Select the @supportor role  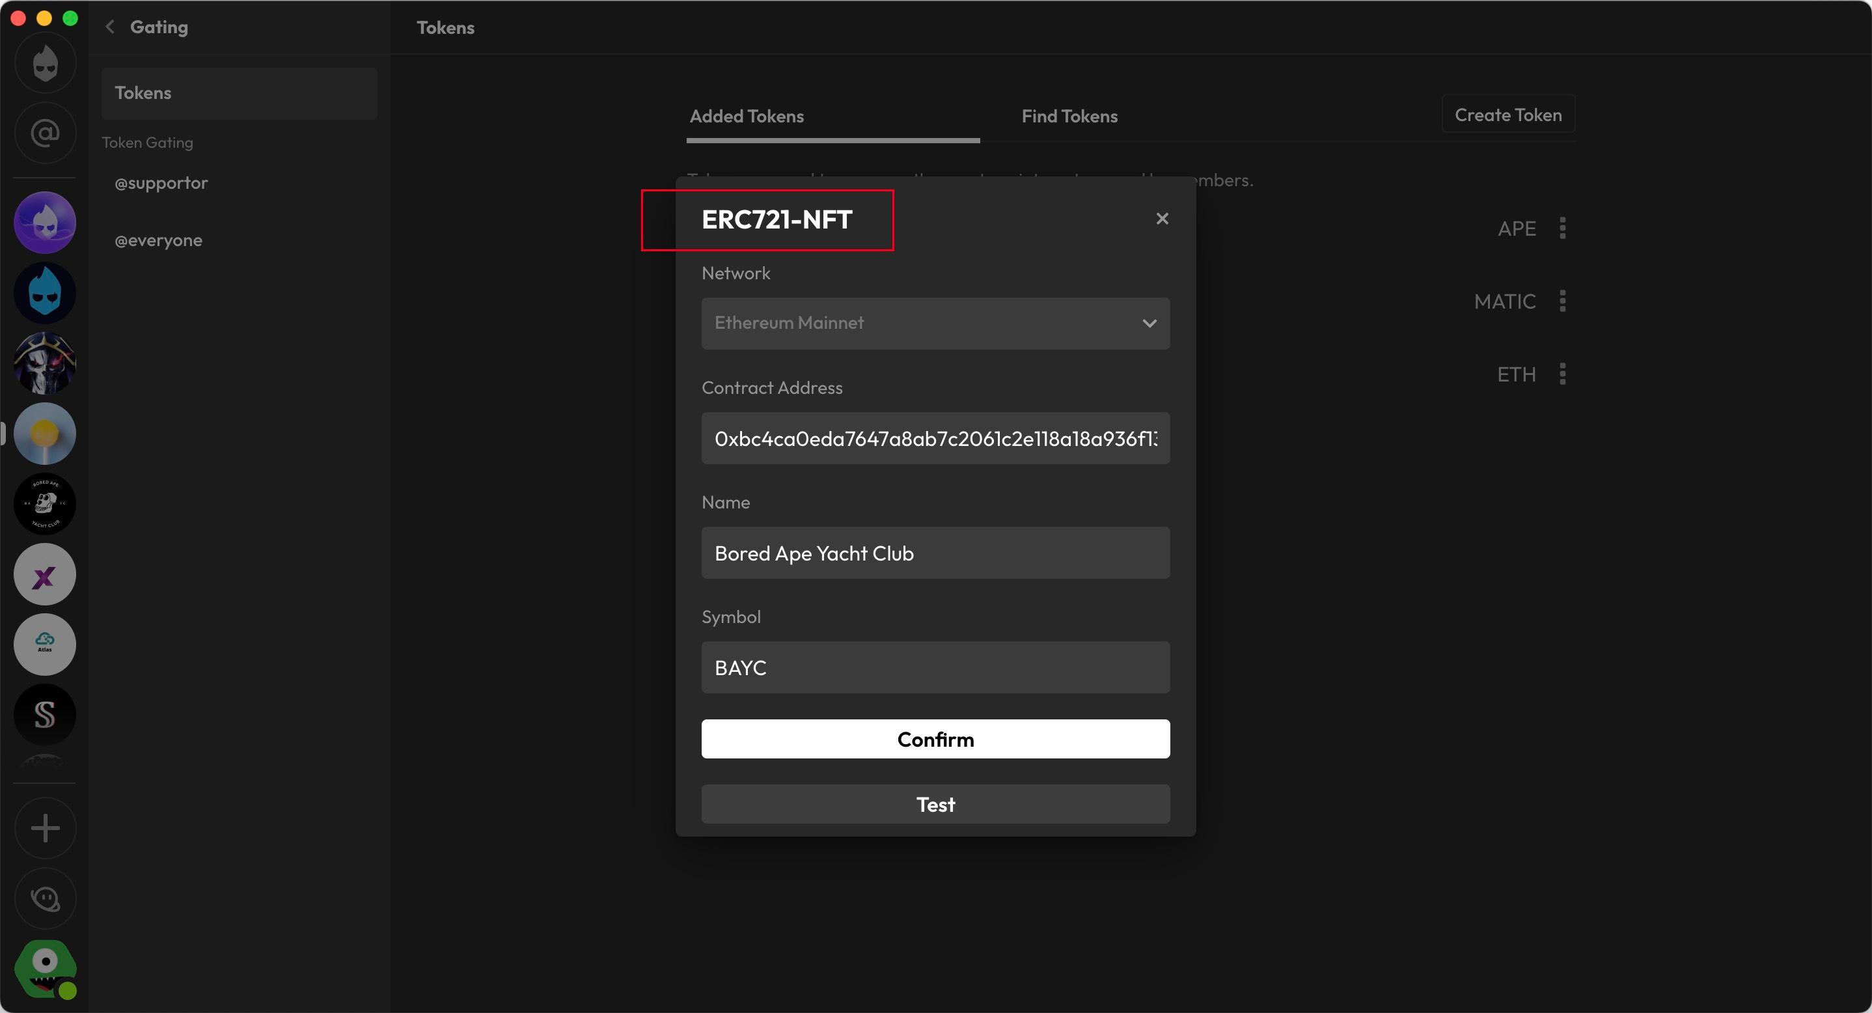pyautogui.click(x=161, y=182)
